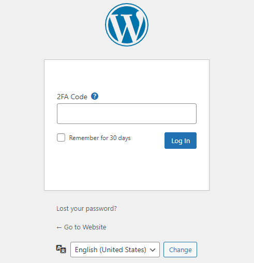
Task: Show tooltip via blue help icon near 2FA Code
Action: tap(95, 96)
